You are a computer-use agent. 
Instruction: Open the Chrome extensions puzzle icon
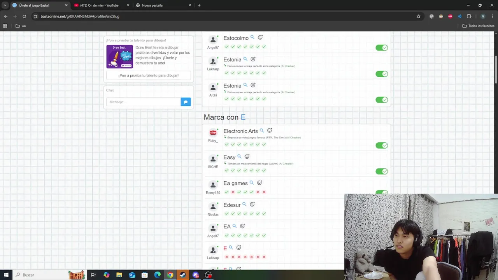coord(469,16)
